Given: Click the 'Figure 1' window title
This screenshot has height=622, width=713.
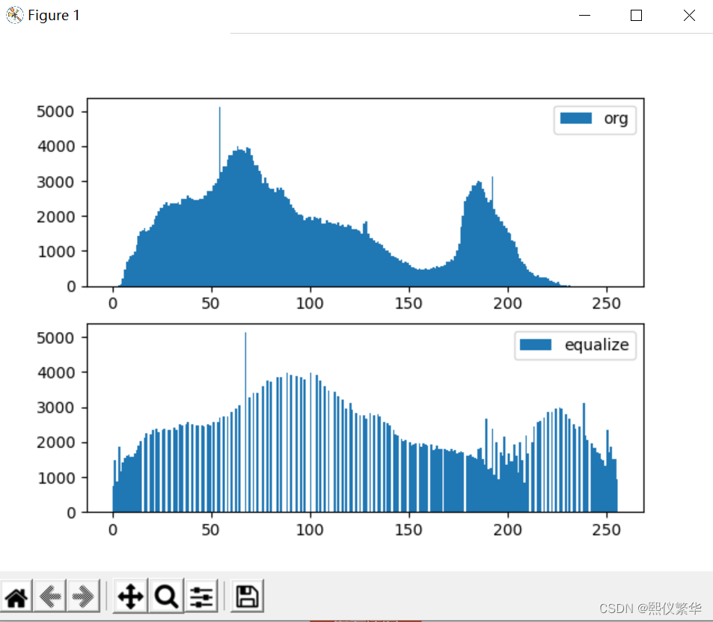Looking at the screenshot, I should (54, 16).
